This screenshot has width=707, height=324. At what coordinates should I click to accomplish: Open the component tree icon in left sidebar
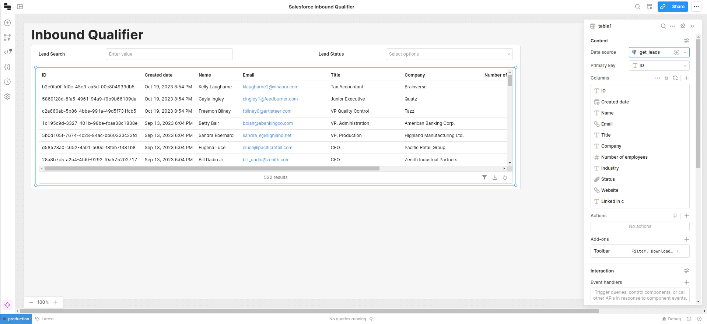point(7,38)
